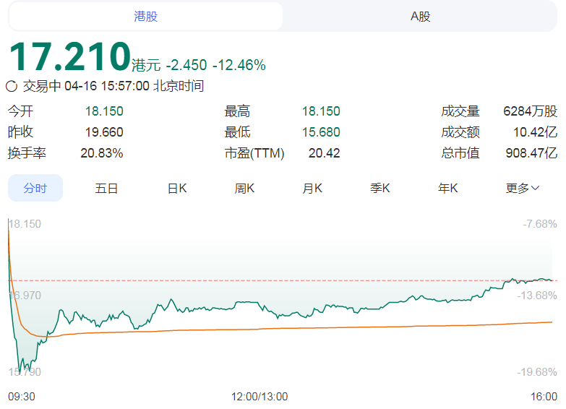Open the 日K candlestick chart
566x409 pixels.
pos(177,188)
